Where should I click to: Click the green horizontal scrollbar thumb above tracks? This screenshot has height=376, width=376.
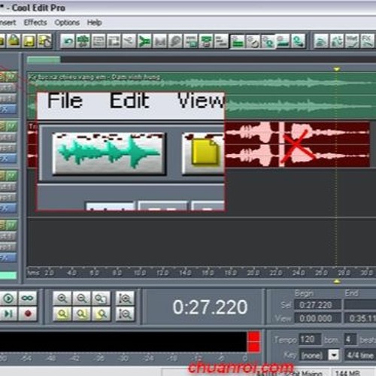(44, 59)
